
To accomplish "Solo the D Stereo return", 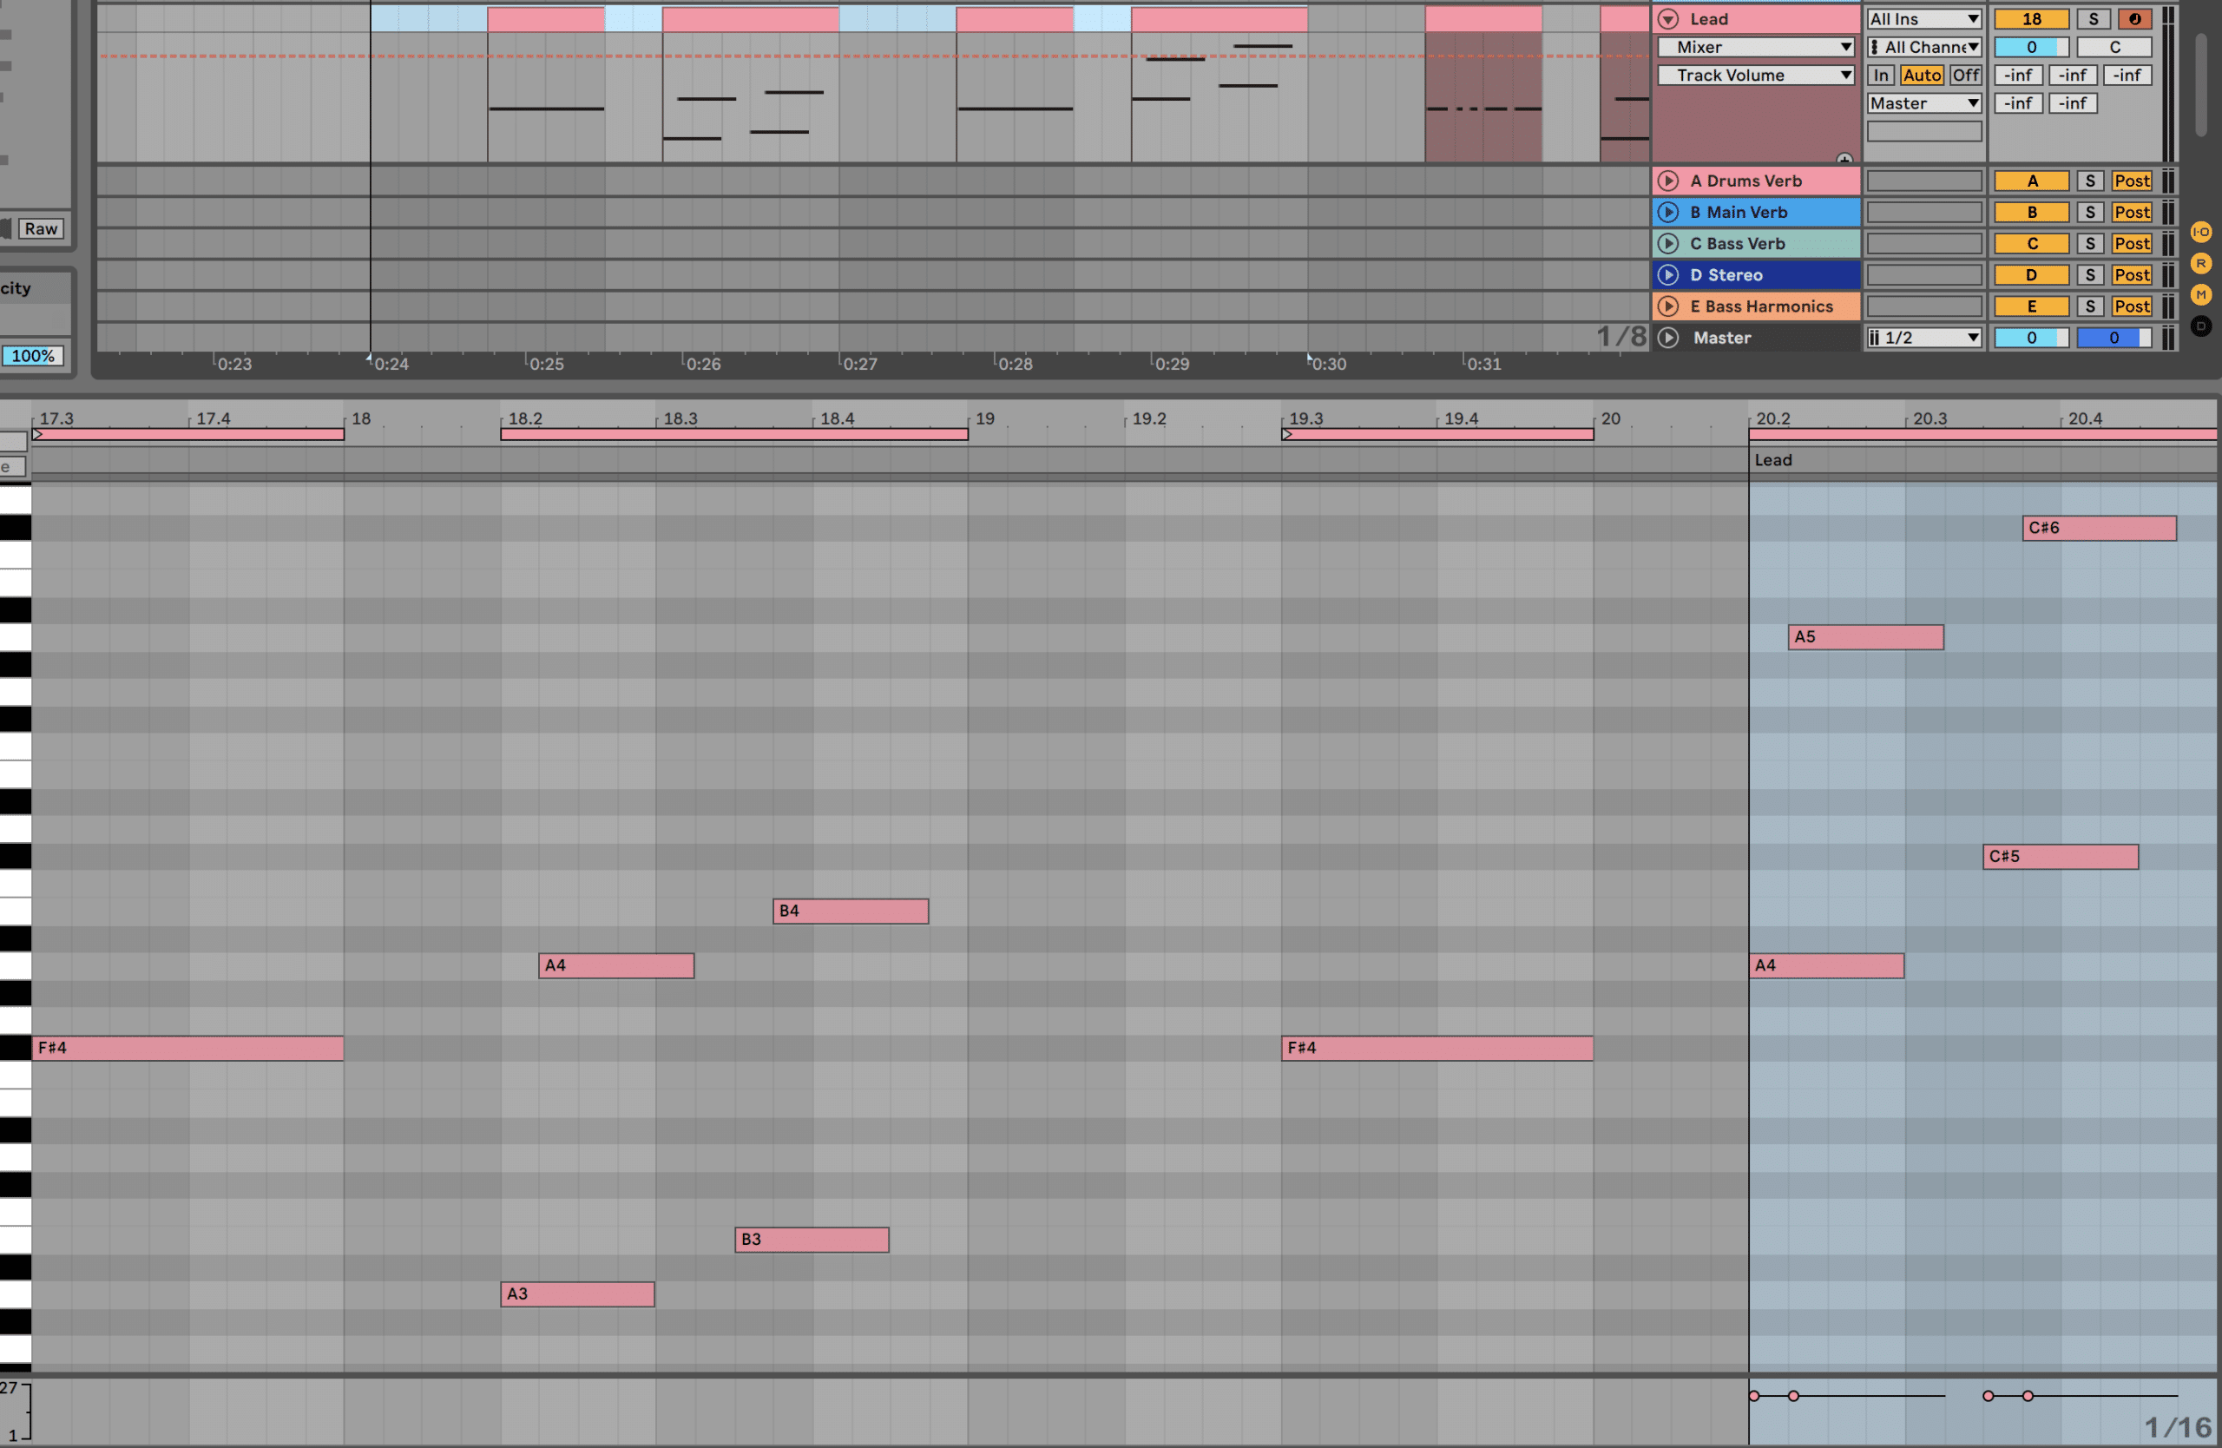I will [2090, 275].
